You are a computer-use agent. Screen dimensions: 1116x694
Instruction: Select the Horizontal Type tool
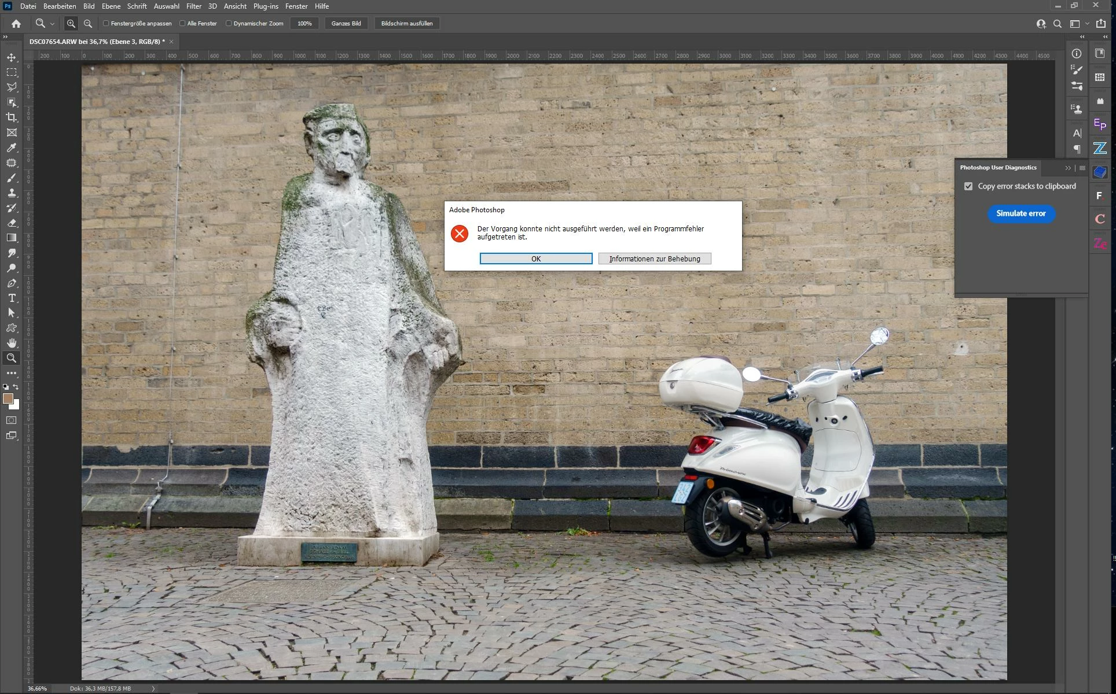tap(12, 298)
